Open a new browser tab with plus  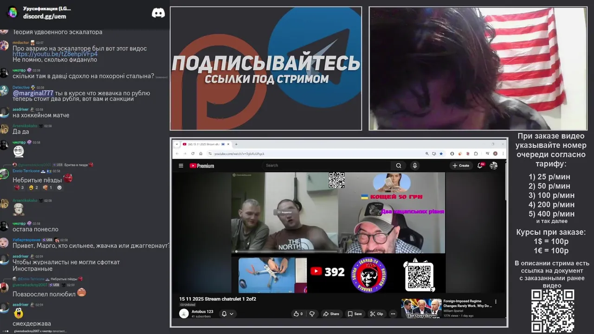click(236, 144)
